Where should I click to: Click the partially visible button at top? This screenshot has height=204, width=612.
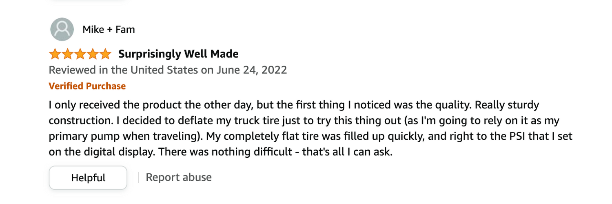coord(88,1)
